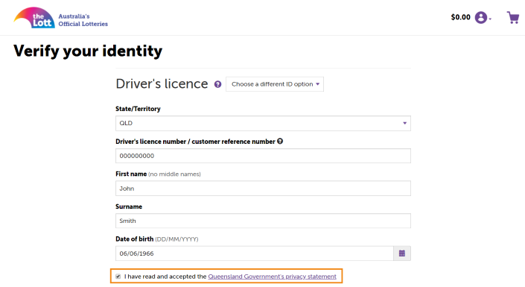Click the driver's licence number field
This screenshot has height=287, width=525.
[x=263, y=156]
